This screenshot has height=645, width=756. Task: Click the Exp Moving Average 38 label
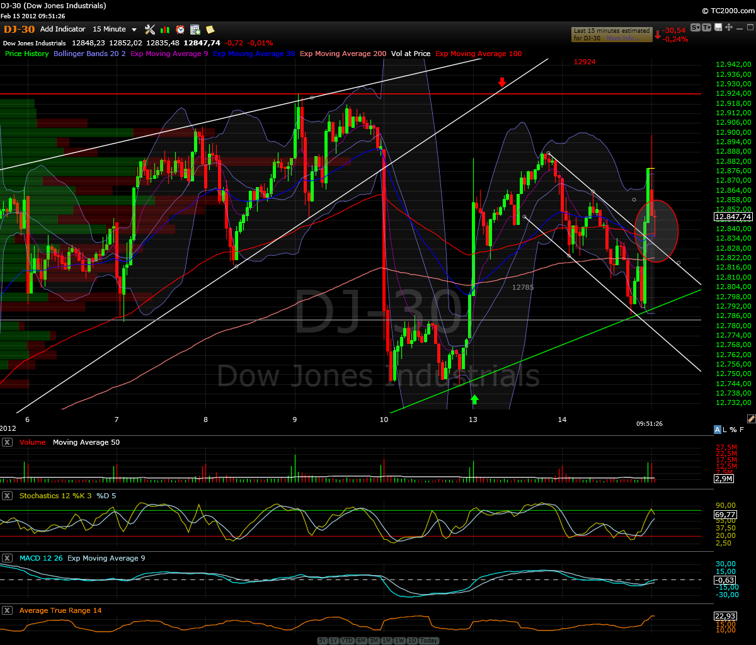point(254,54)
